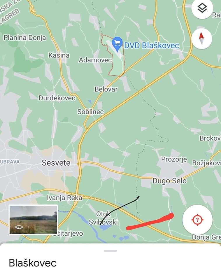221x280 pixels.
Task: Tap the Soblinec place name
Action: [x=90, y=112]
